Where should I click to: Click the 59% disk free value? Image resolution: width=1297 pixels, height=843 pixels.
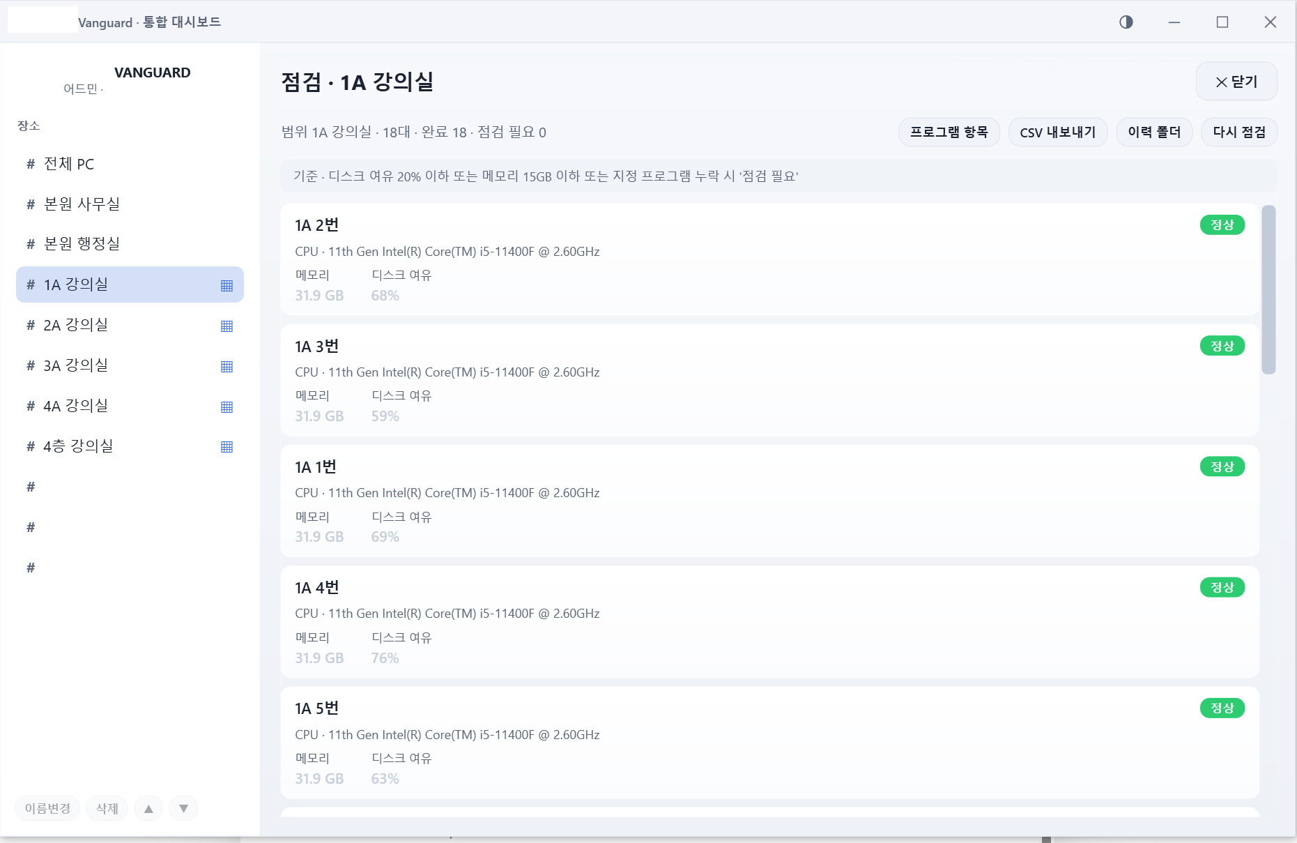tap(385, 416)
